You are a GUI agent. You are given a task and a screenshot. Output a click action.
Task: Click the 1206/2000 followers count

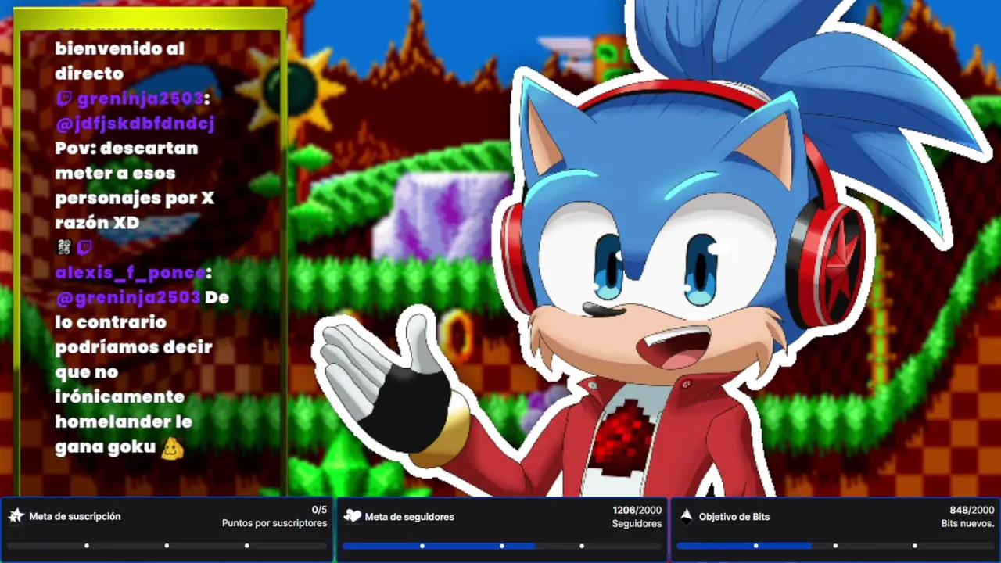637,510
